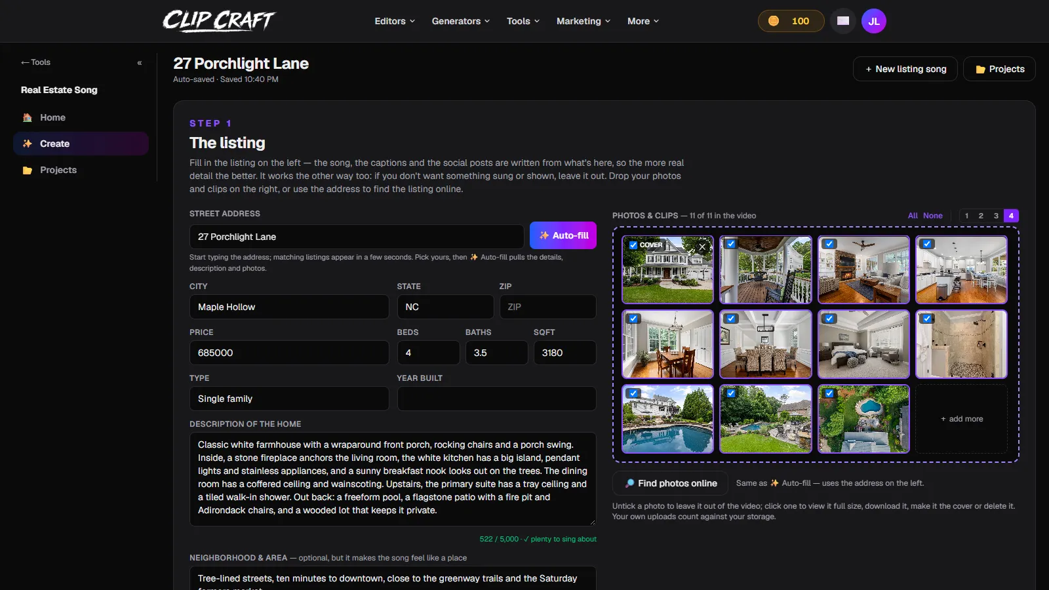Expand the Tools dropdown in top navigation
Viewport: 1049px width, 590px height.
523,21
